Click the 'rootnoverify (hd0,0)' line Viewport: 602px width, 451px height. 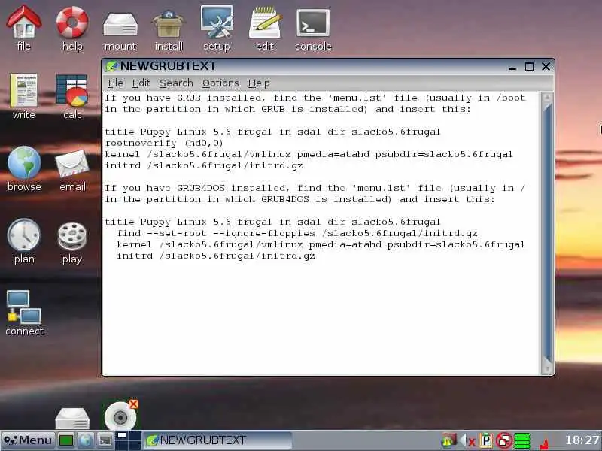164,143
